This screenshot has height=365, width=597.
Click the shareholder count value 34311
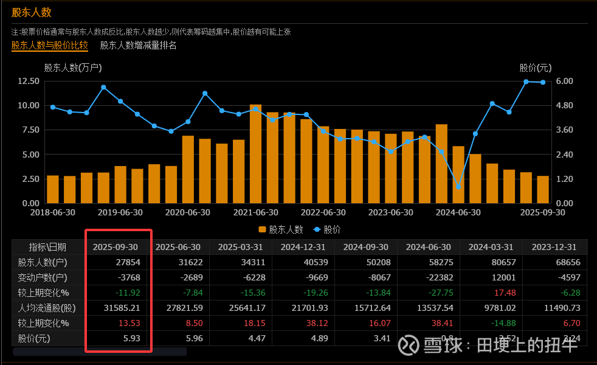click(253, 262)
